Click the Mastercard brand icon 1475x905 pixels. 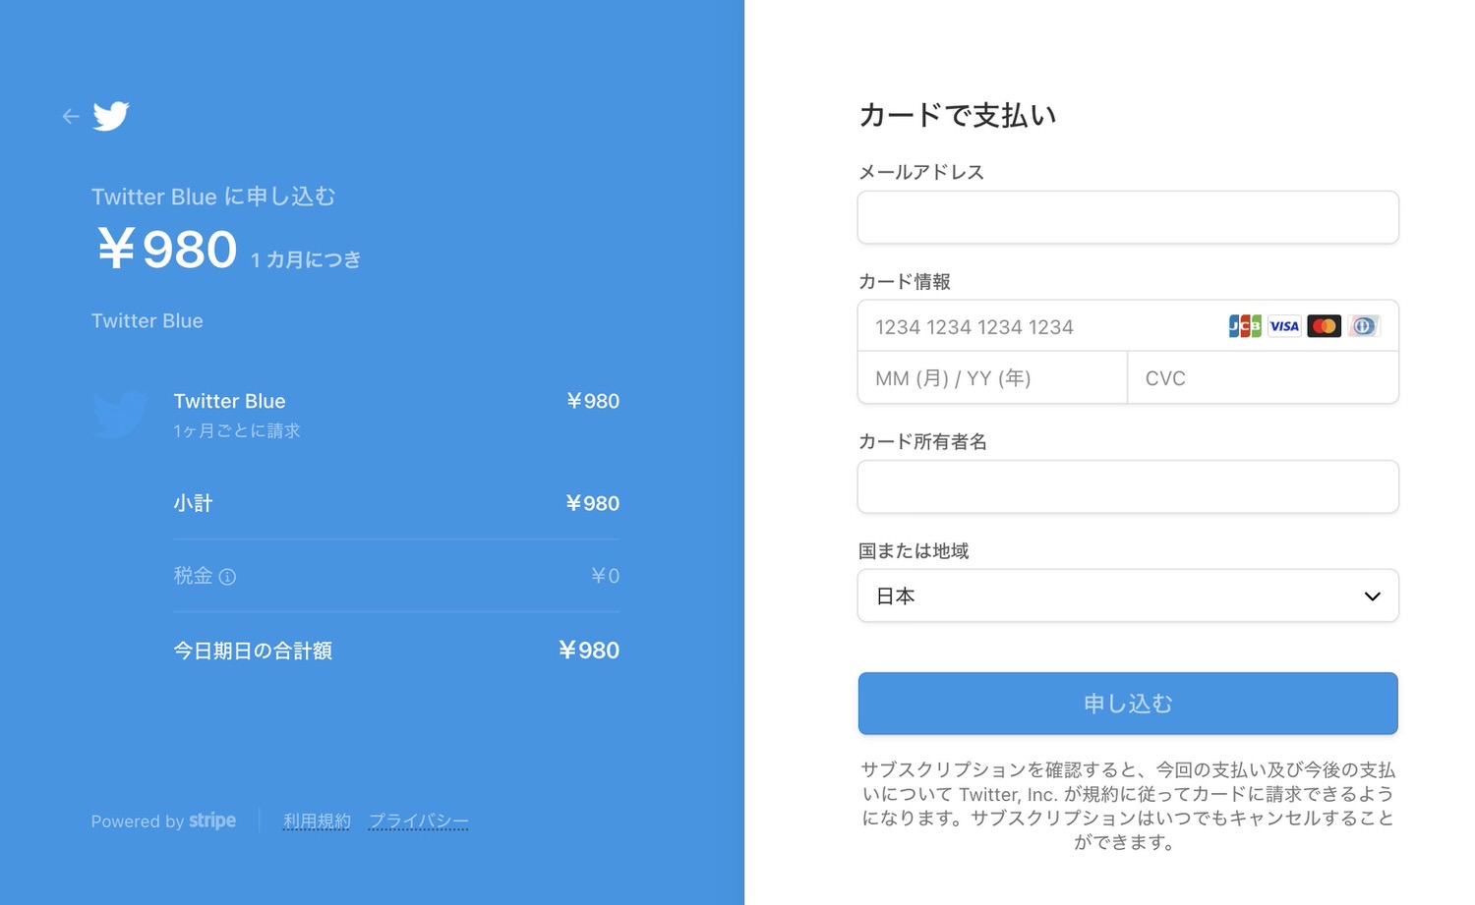pyautogui.click(x=1324, y=326)
